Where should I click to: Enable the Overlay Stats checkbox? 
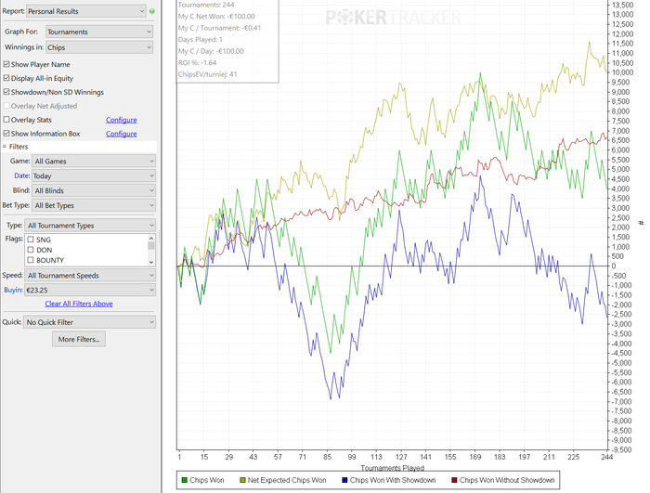6,120
